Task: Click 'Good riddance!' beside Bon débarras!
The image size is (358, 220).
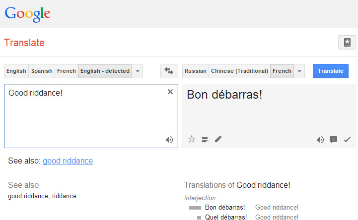Action: 277,207
